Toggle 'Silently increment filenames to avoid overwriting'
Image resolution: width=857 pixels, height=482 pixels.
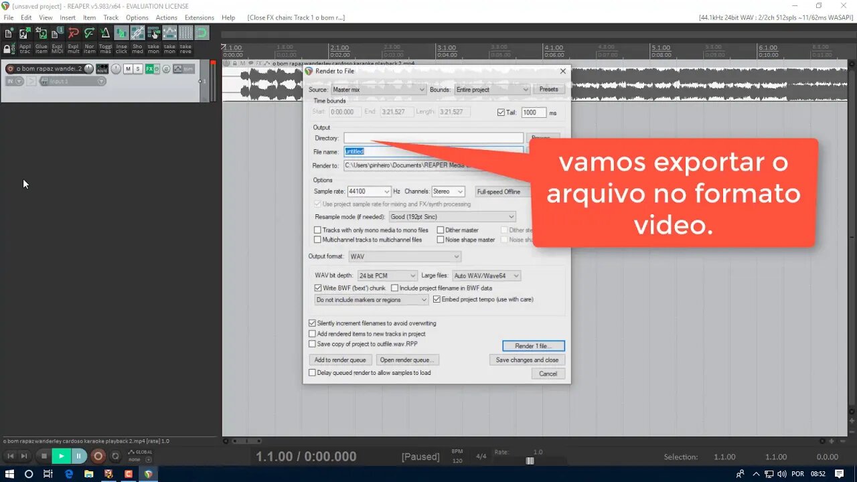(312, 323)
